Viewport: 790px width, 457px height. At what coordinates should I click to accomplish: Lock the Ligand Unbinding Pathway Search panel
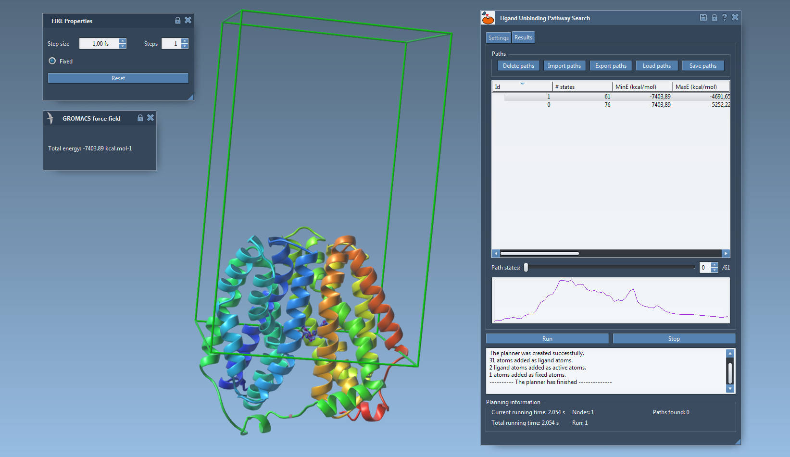pyautogui.click(x=714, y=17)
